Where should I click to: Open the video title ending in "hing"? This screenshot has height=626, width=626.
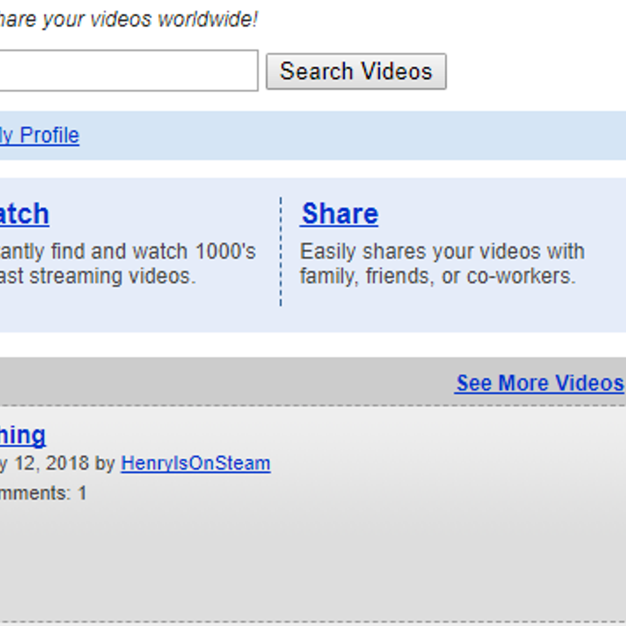[22, 435]
